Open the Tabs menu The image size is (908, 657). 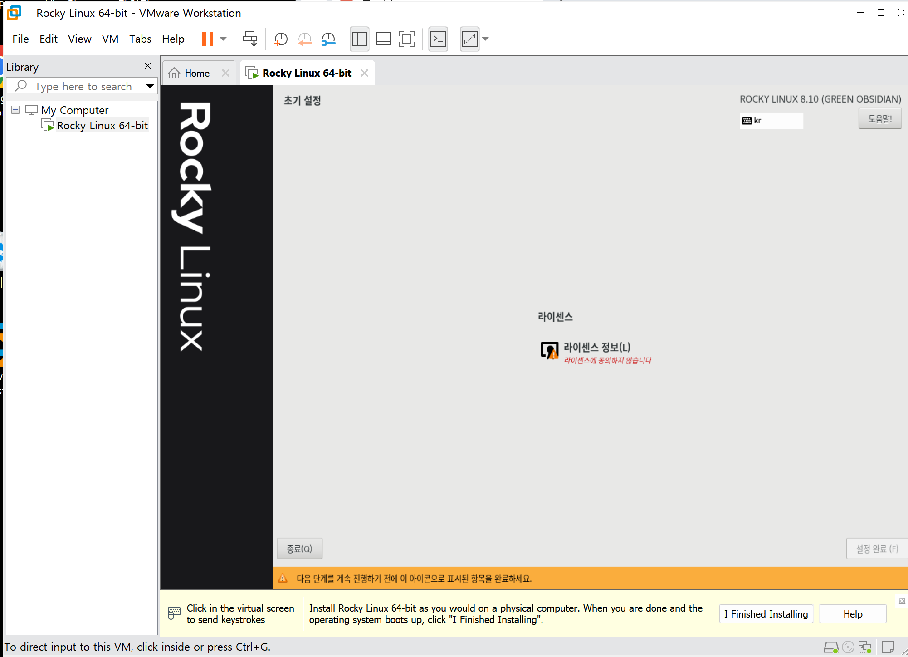pos(140,39)
